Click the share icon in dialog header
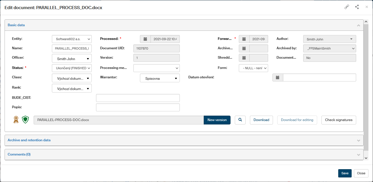Screen dimensions: 373x182 [x=357, y=7]
